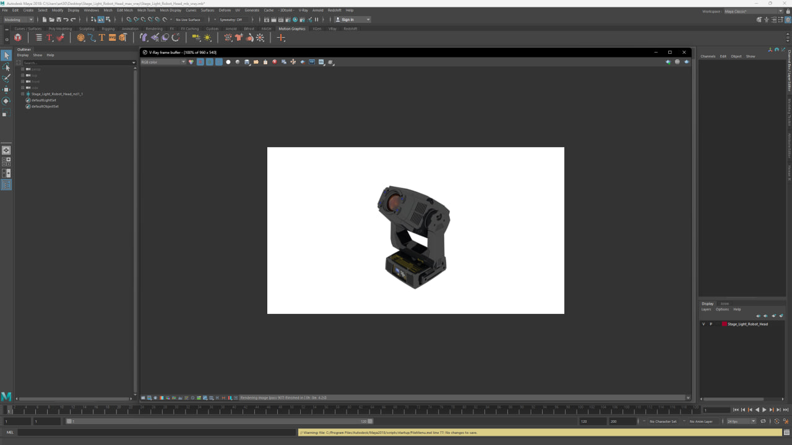The width and height of the screenshot is (792, 445).
Task: Open the File menu
Action: point(5,11)
